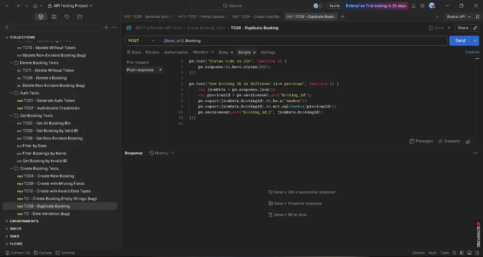Open the request Settings tab

tap(268, 52)
